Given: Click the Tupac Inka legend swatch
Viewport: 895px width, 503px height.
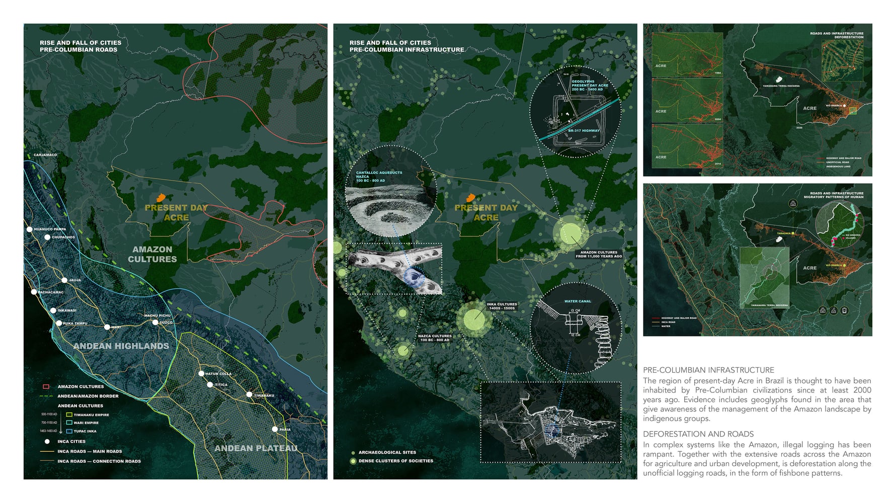Looking at the screenshot, I should pos(69,431).
